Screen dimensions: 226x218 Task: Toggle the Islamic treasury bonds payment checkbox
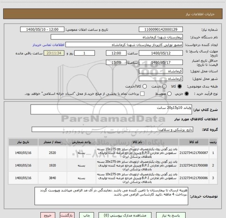point(142,94)
